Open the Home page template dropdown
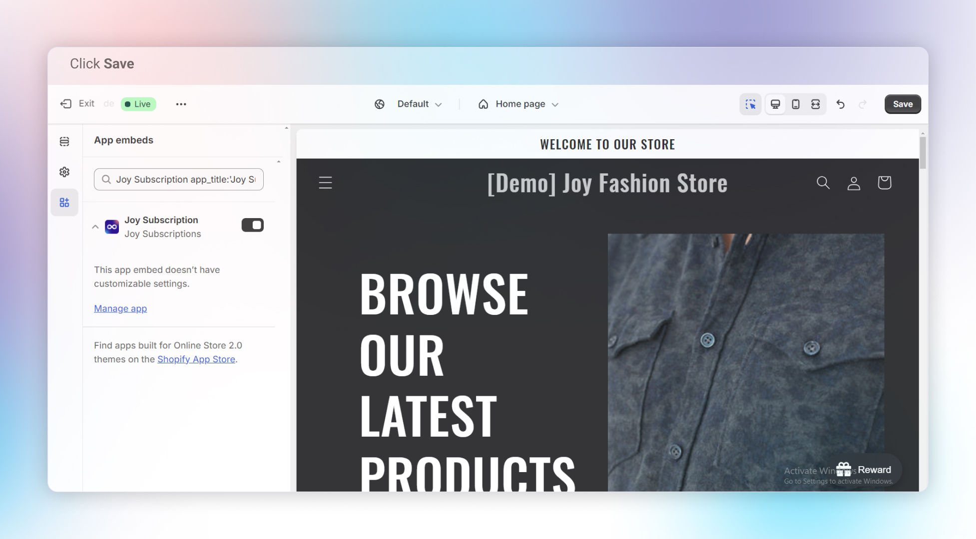 [x=519, y=104]
